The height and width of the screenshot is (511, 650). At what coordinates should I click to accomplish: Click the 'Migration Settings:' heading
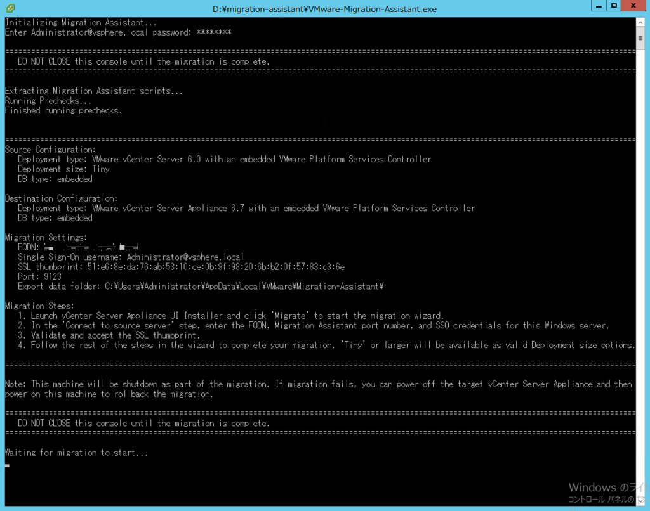[x=46, y=238]
